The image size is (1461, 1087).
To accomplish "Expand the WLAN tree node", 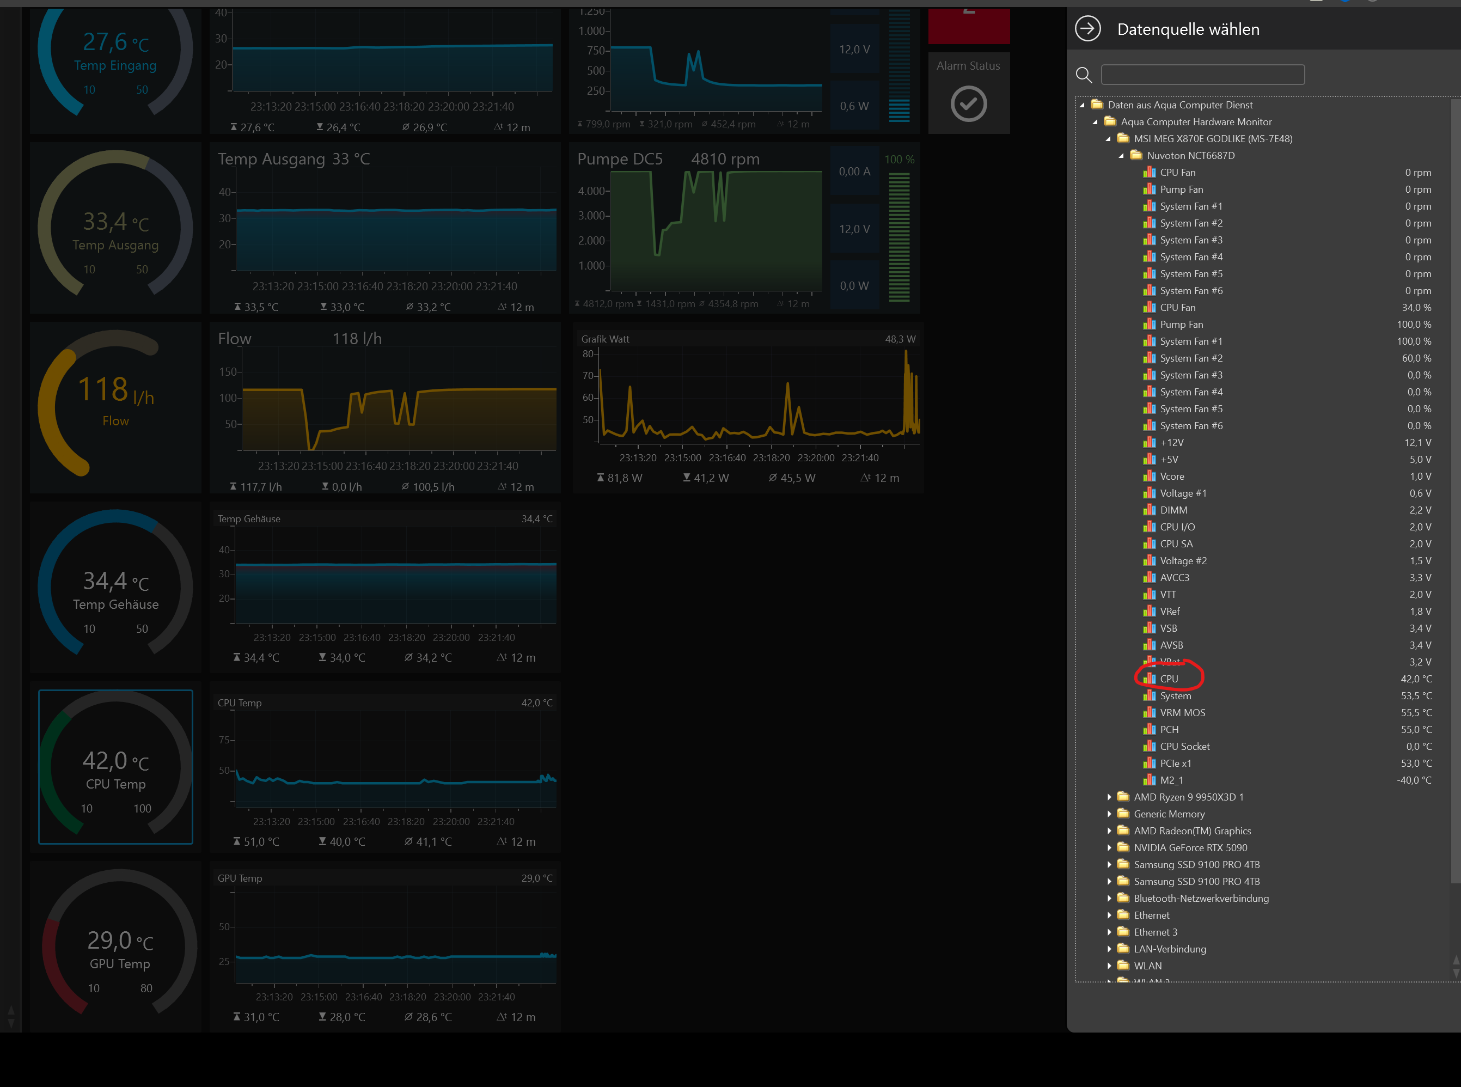I will point(1109,966).
